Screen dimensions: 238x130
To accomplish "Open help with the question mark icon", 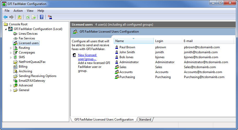I will 41,17.
